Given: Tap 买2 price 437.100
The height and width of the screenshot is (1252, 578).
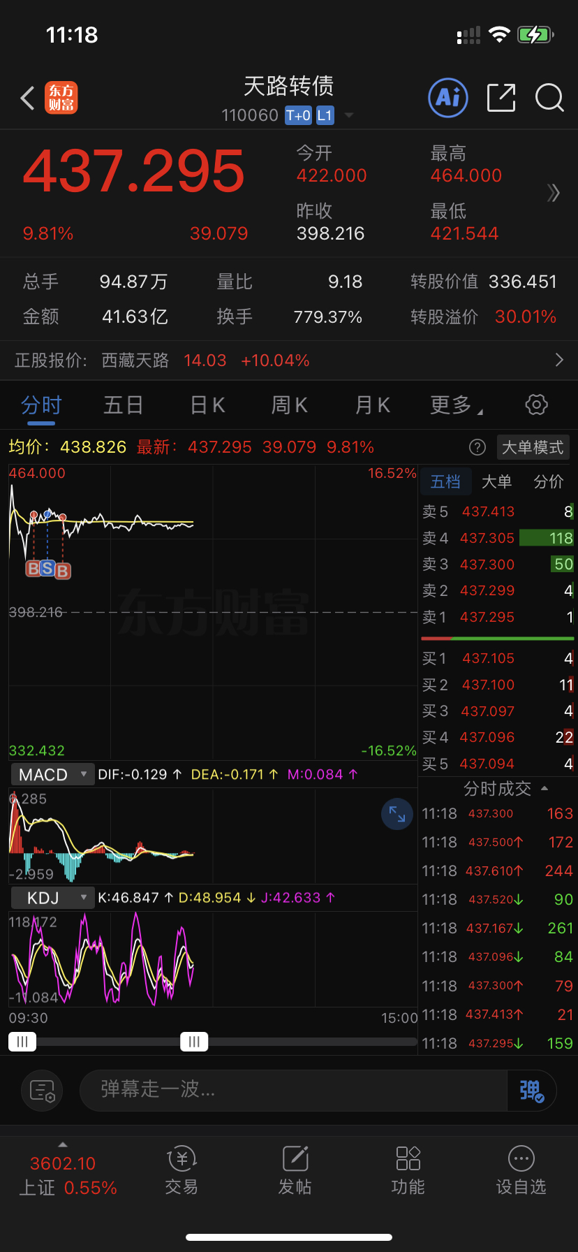Looking at the screenshot, I should [x=488, y=685].
